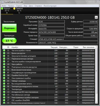100x106 pixels.
Task: Click the transfer mode field SATA/300 | SATA/600
Action: coord(51,32)
